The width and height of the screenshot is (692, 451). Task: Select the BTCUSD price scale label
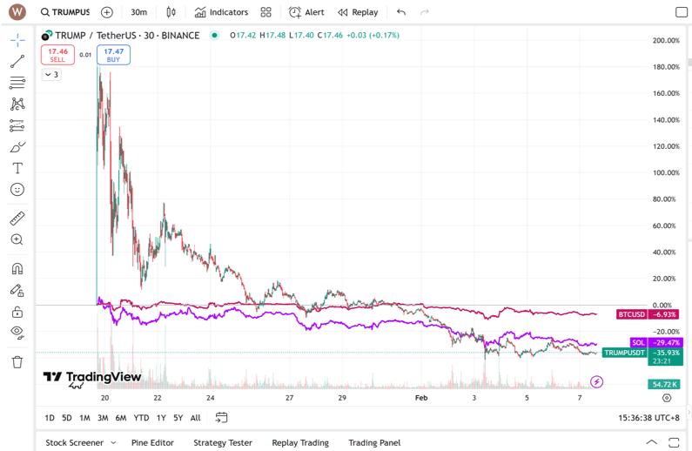tap(632, 314)
